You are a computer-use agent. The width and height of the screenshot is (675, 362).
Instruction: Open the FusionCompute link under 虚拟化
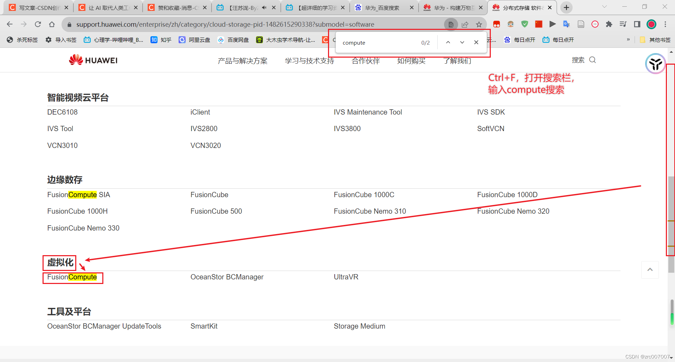pos(72,277)
